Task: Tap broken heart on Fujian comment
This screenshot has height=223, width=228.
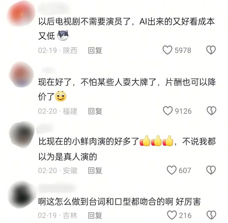Action: 211,111
